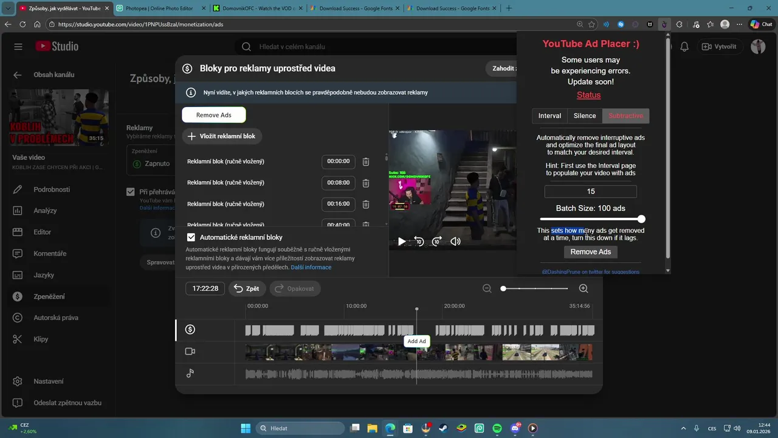Viewport: 778px width, 438px height.
Task: Click the 17:22:28 timecode field
Action: point(205,288)
